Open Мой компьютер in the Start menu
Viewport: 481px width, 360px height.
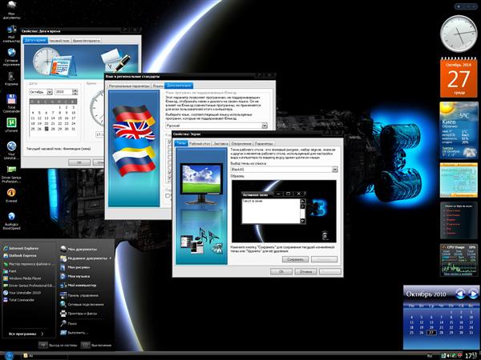79,286
